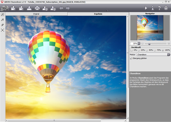Undo with the left arrow icon

[x=61, y=8]
